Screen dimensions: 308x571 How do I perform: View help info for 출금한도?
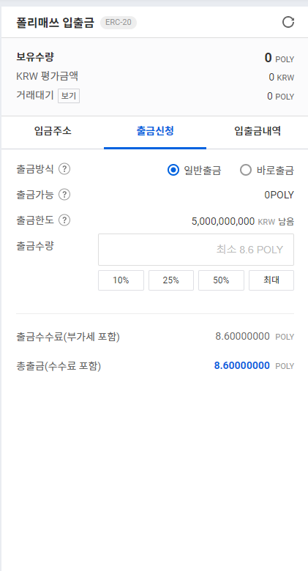click(x=64, y=220)
